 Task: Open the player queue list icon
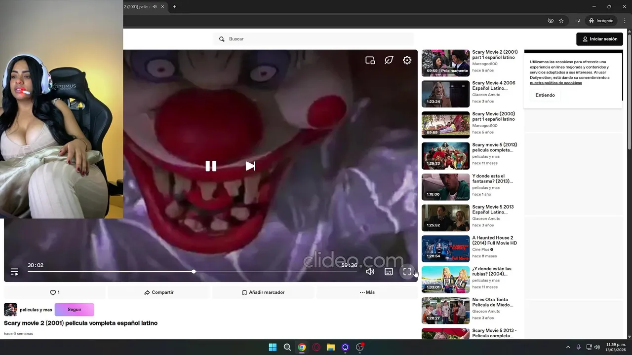pos(14,272)
